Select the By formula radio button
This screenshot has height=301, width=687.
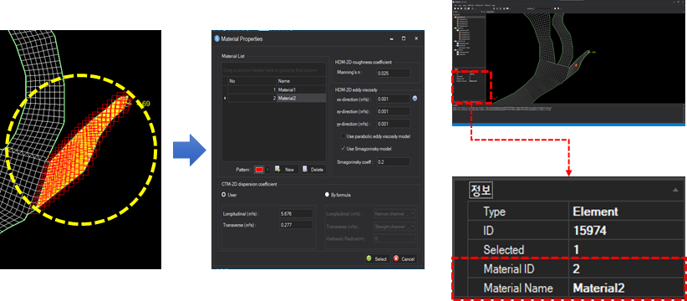pyautogui.click(x=327, y=194)
